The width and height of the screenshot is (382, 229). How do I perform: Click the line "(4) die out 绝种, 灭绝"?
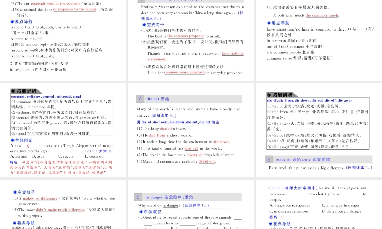coord(314,135)
